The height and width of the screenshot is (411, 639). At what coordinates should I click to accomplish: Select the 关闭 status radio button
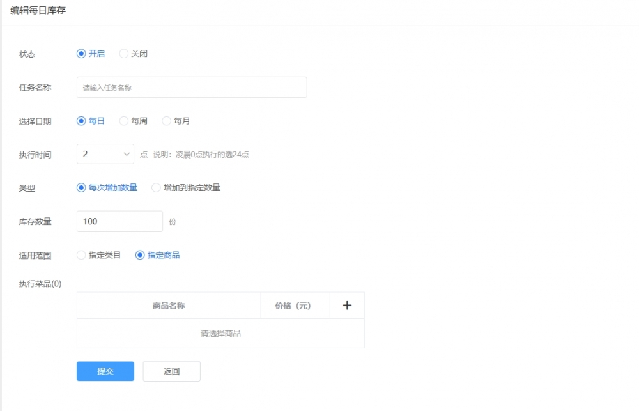124,54
